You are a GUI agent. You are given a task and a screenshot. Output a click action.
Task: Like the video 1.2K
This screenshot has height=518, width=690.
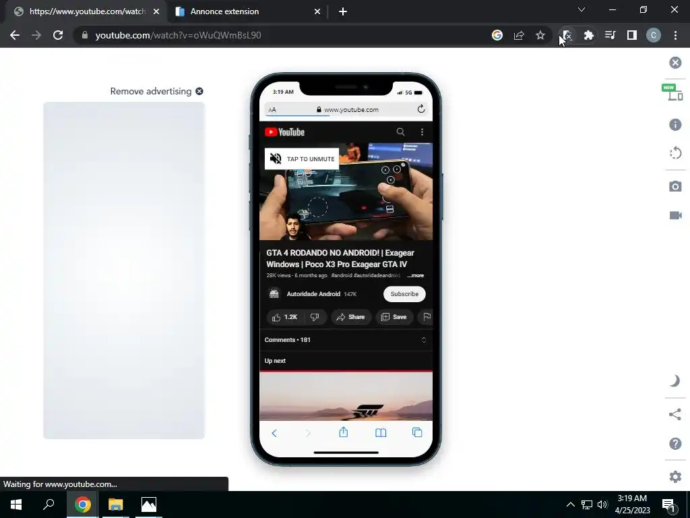(x=285, y=317)
